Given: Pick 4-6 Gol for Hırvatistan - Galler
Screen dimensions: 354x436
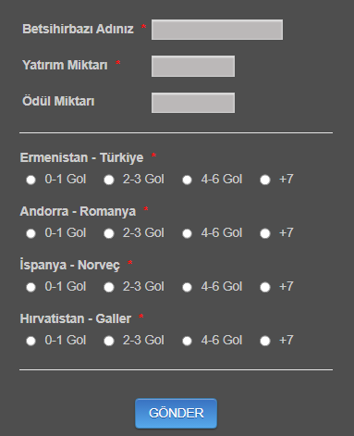Looking at the screenshot, I should pyautogui.click(x=187, y=341).
